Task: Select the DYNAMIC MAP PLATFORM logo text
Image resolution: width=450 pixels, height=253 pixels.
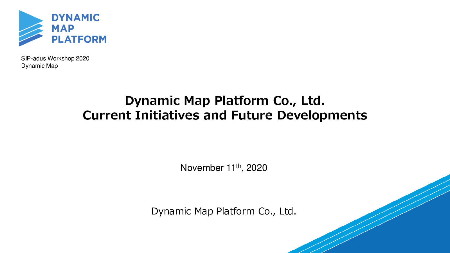Action: [x=79, y=28]
